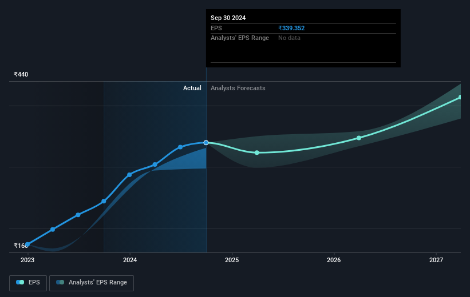
Task: Click the 2023 x-axis label
Action: coord(27,260)
